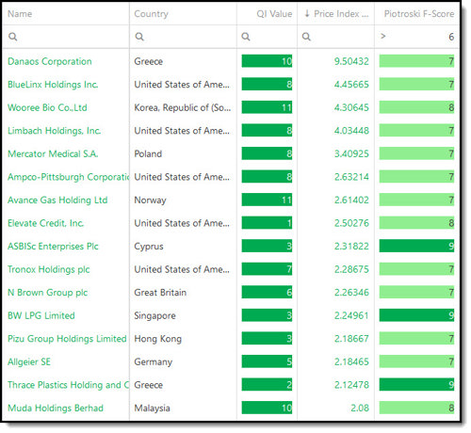Sort by the Name column header

click(x=20, y=14)
